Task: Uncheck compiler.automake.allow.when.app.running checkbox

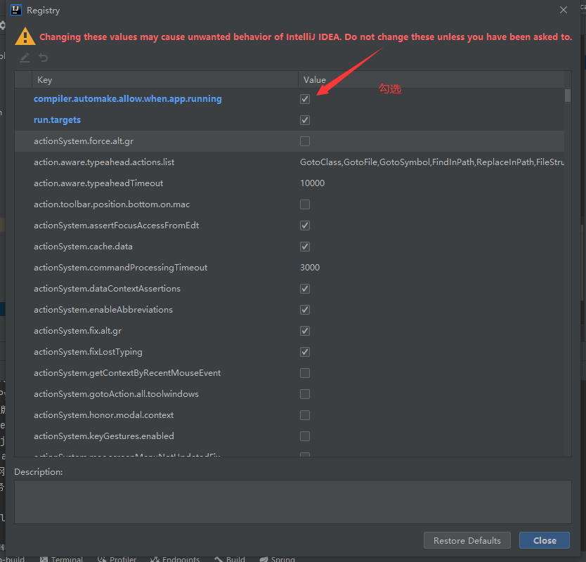Action: pyautogui.click(x=305, y=99)
